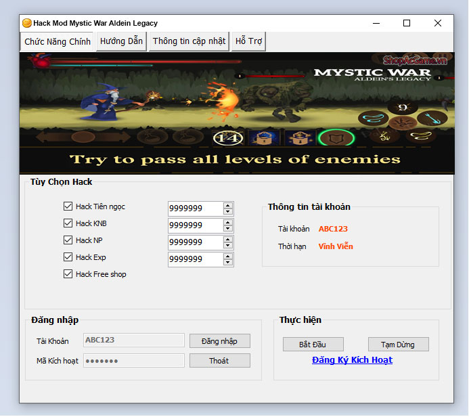This screenshot has height=417, width=469.
Task: Decrease Hack Exp value with down arrow
Action: 228,263
